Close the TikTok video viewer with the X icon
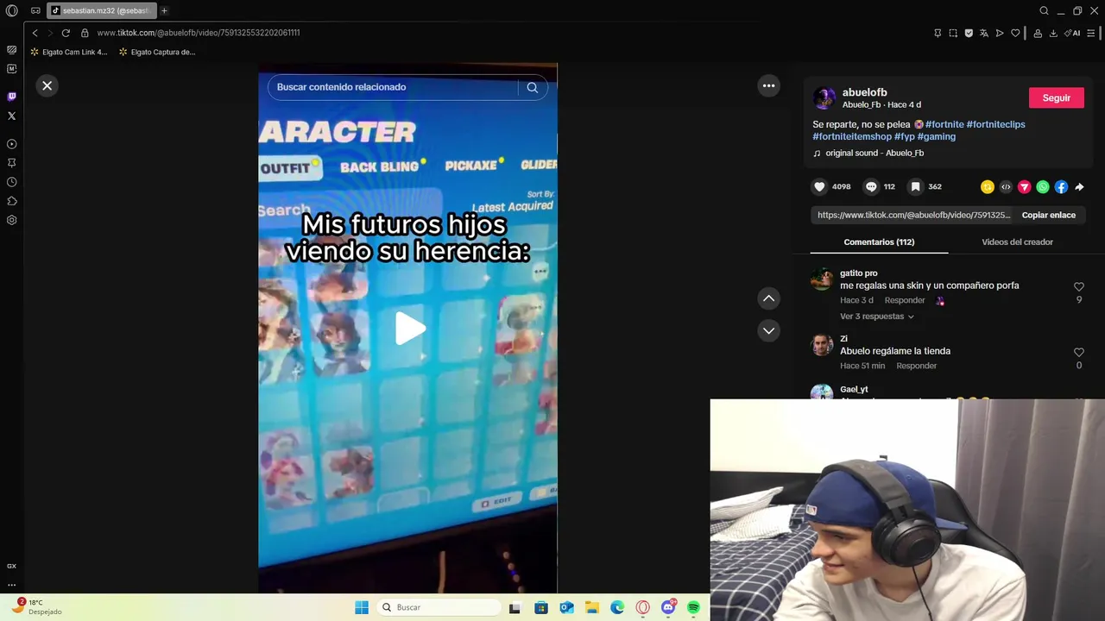1105x621 pixels. click(47, 85)
